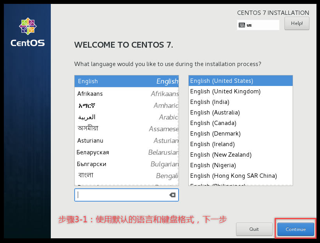Focus the language search input field
320x243 pixels.
tap(127, 195)
